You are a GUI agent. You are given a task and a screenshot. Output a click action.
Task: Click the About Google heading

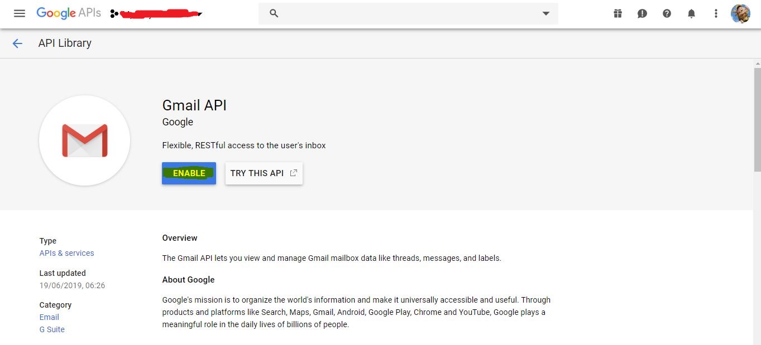pos(188,280)
